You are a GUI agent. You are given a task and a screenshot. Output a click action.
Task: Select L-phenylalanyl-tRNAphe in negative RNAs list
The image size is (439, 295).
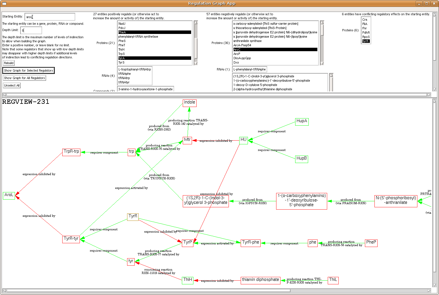[x=250, y=69]
